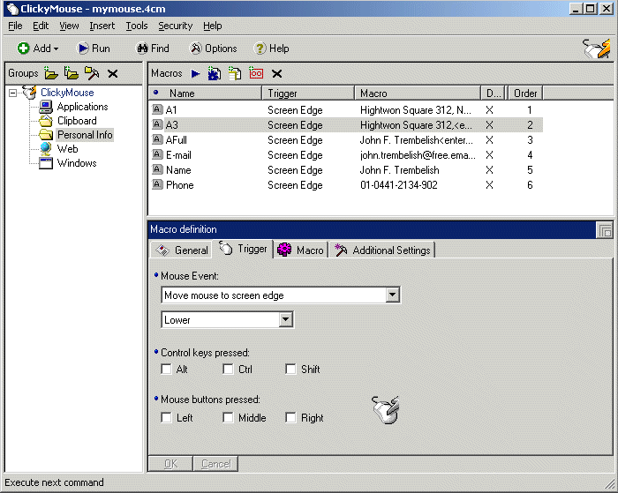Delete the group with the Groups X icon
Viewport: 618px width, 493px height.
point(113,73)
